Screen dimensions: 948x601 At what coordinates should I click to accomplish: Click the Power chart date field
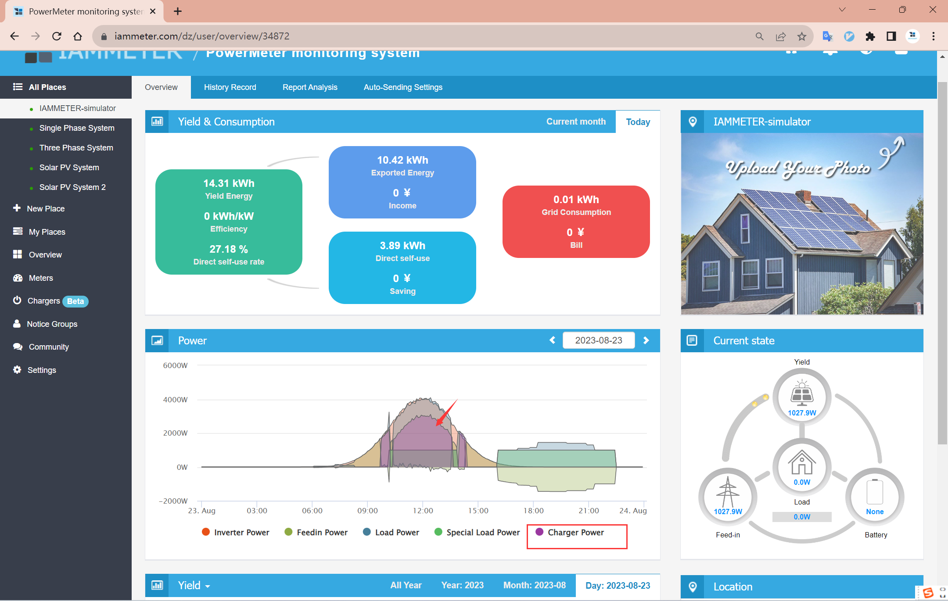click(x=599, y=340)
